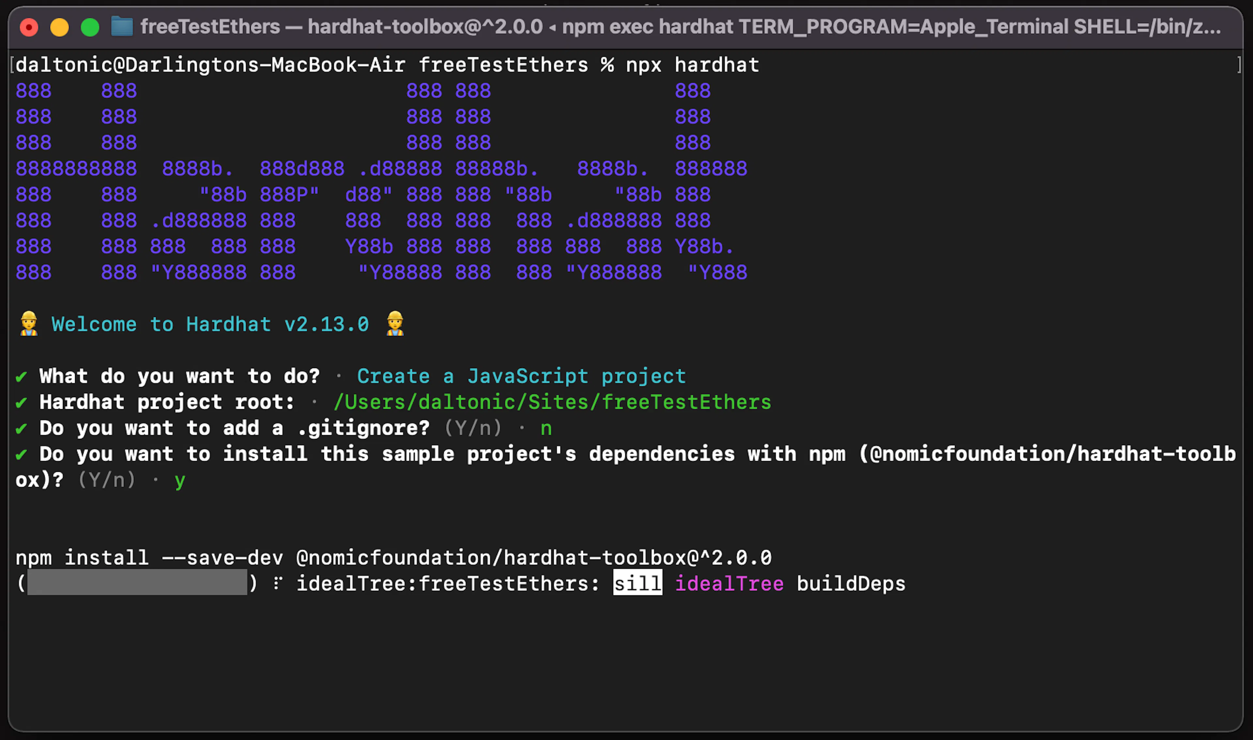Click the npm spinner glyph after progress bar

click(278, 583)
